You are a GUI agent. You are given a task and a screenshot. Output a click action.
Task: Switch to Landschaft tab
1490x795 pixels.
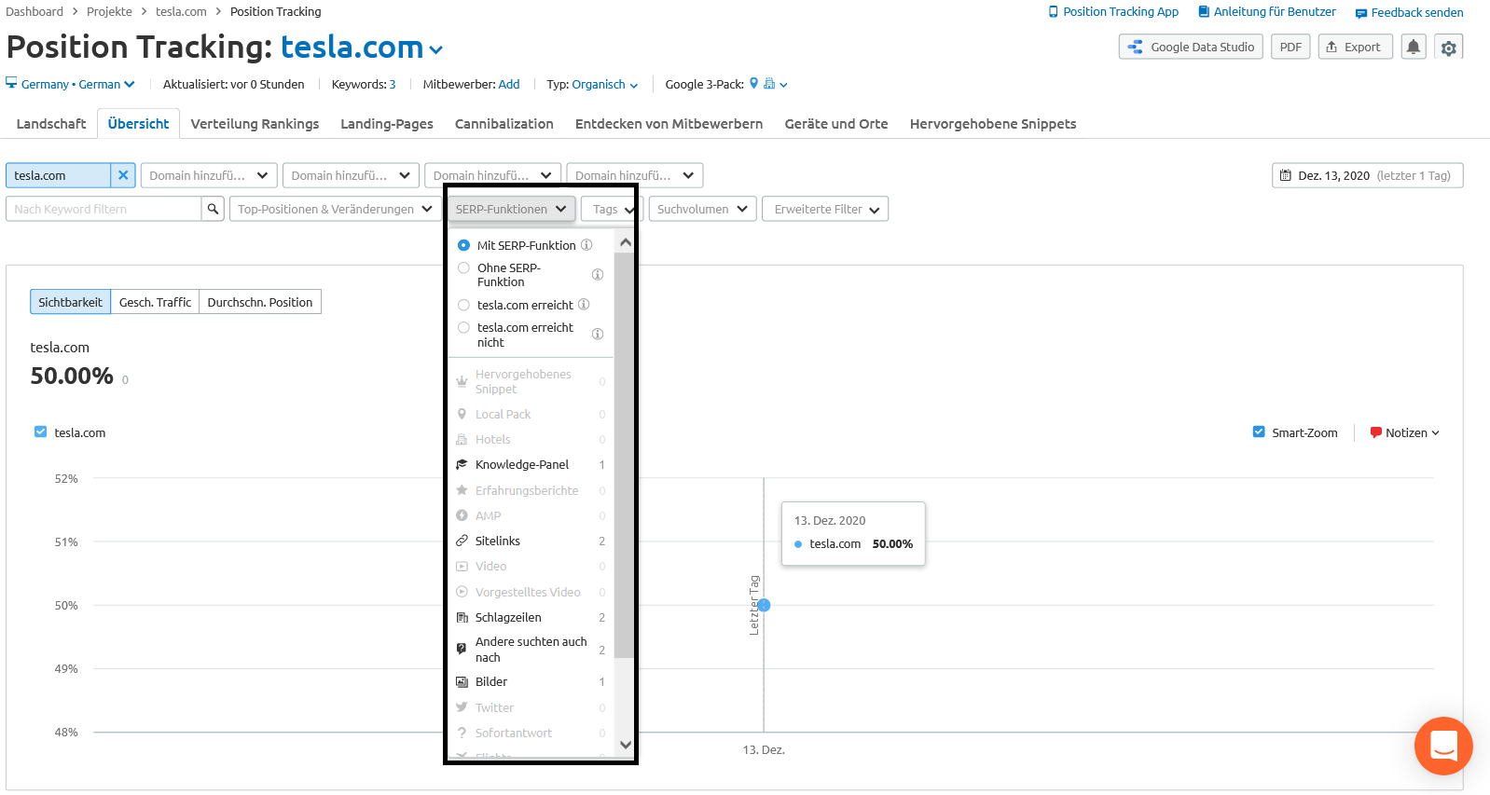pyautogui.click(x=51, y=123)
